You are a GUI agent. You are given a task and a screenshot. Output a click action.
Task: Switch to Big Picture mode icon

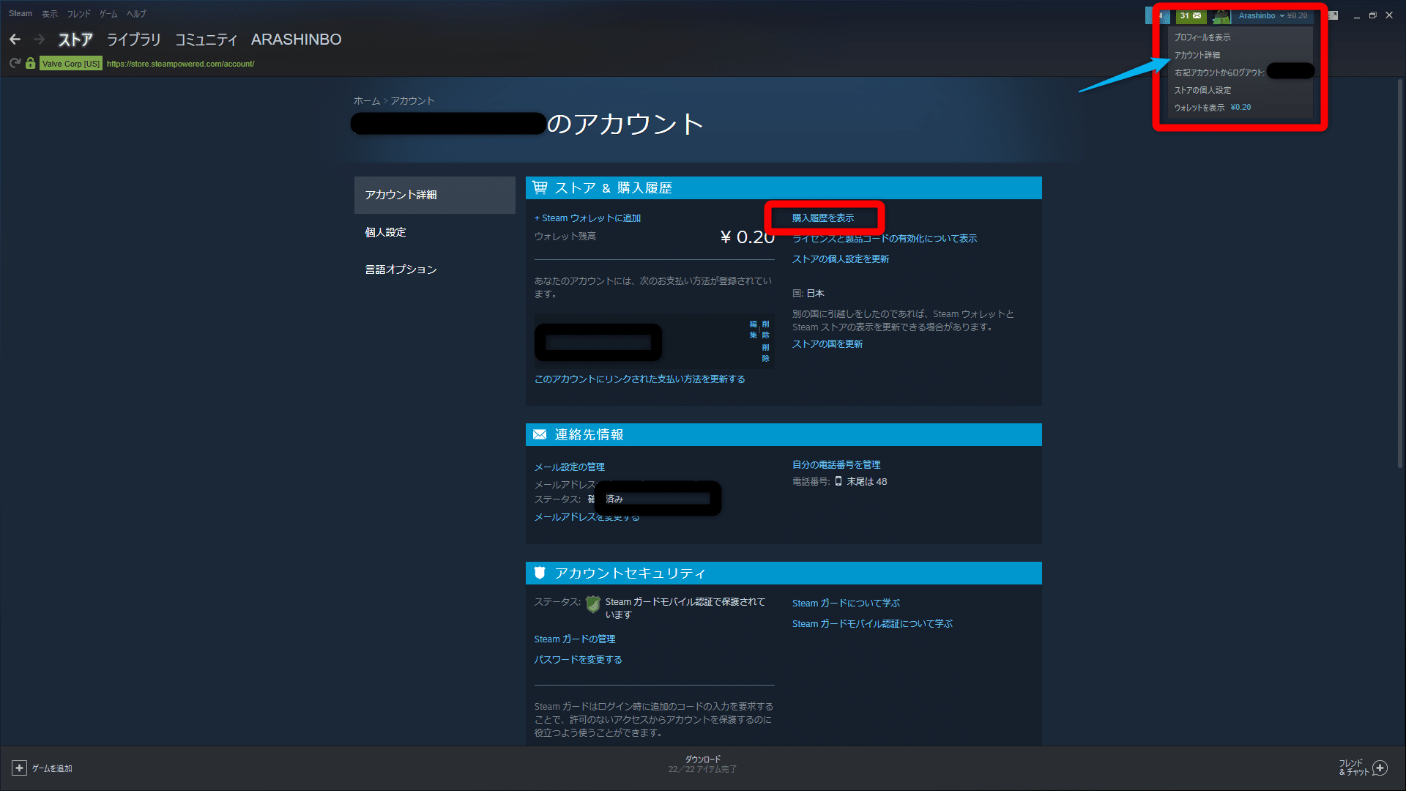1333,15
